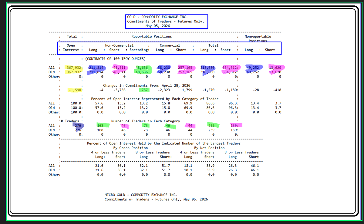The height and width of the screenshot is (224, 364).
Task: Select trader count 44 in the All row
Action: [x=190, y=126]
